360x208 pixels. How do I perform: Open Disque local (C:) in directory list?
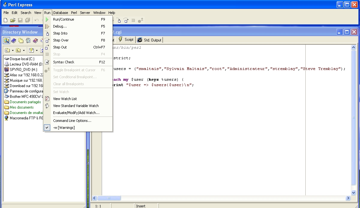(x=22, y=59)
